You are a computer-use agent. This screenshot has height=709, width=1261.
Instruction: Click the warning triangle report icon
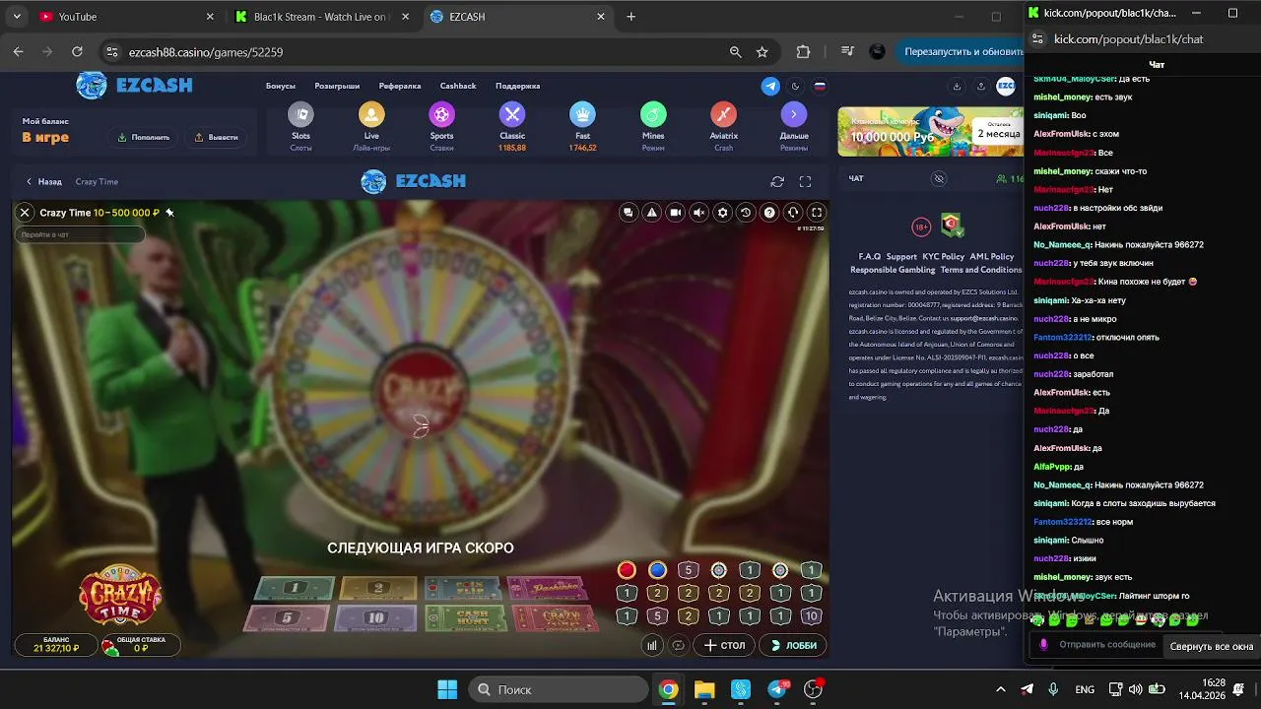[652, 212]
